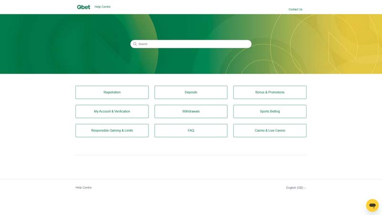Open the yellow chat widget bubble
Screen dimensions: 382x215
click(x=372, y=205)
